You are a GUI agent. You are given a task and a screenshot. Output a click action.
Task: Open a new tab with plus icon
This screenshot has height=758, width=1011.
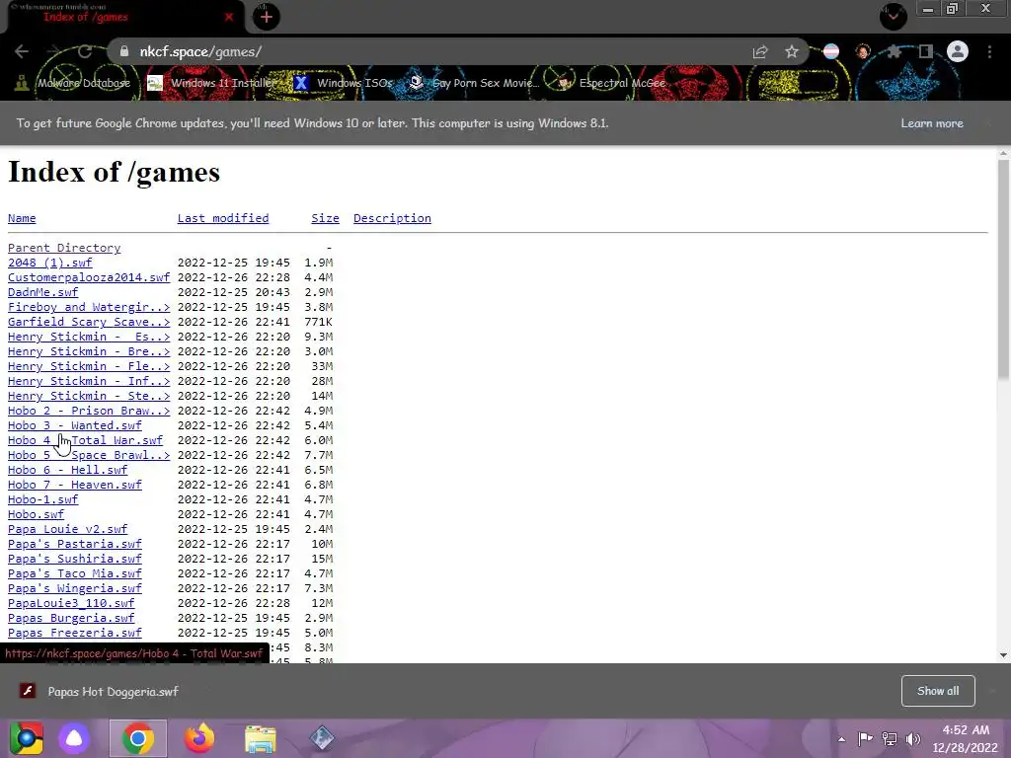click(266, 17)
